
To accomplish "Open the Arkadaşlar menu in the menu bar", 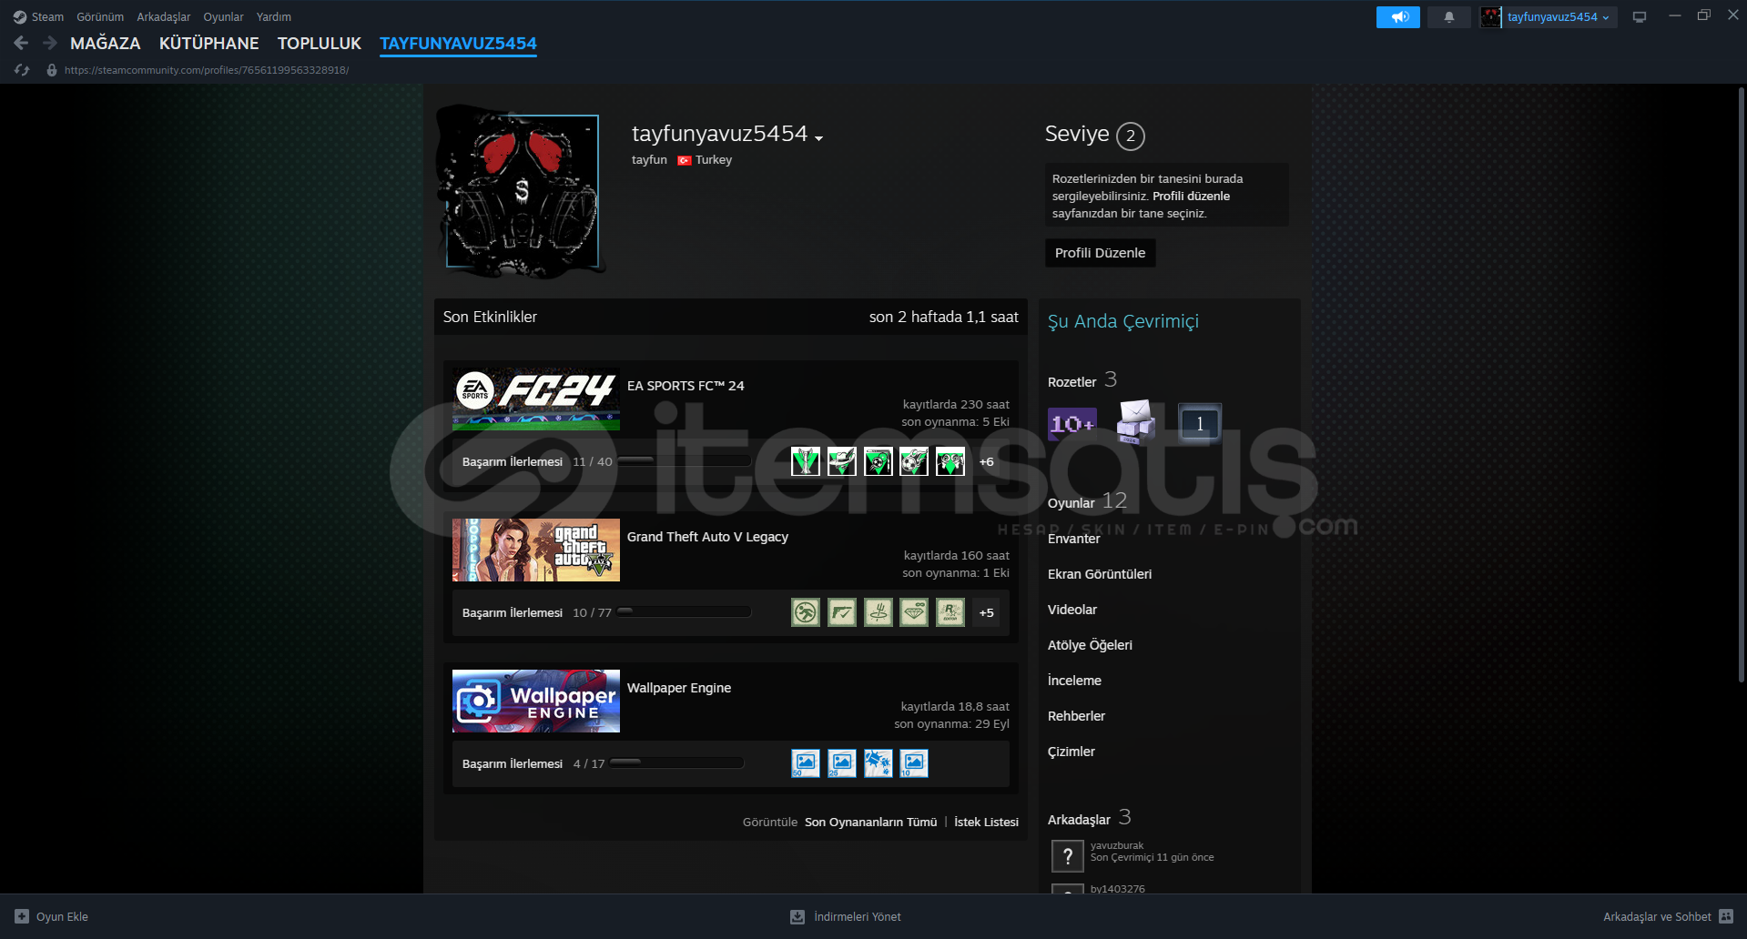I will tap(164, 17).
